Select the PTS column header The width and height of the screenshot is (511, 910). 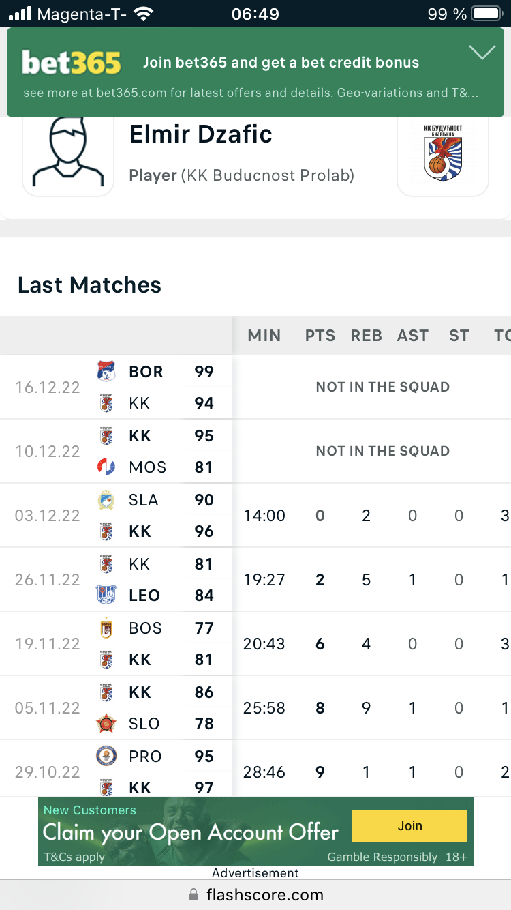320,336
